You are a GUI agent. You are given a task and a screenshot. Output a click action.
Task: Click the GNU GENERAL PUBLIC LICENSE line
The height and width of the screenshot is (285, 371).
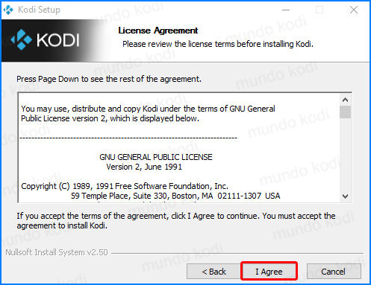tap(156, 157)
